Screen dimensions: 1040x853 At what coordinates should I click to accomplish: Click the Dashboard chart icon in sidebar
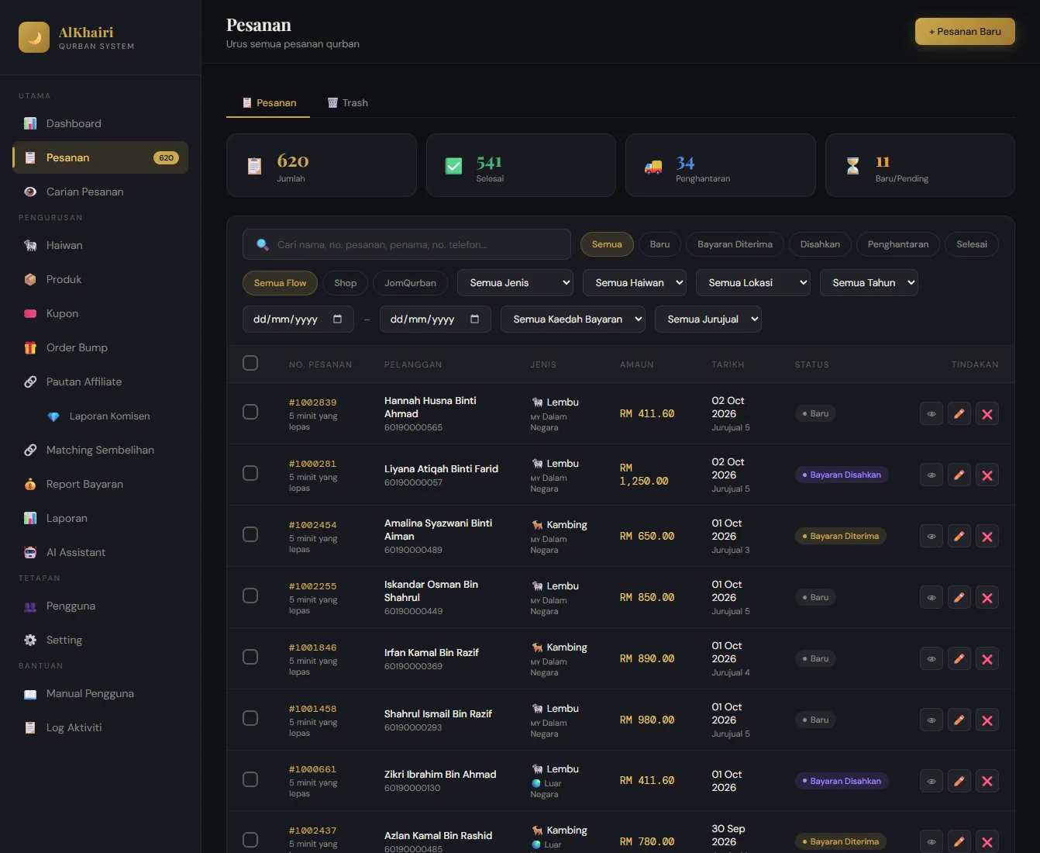click(30, 123)
